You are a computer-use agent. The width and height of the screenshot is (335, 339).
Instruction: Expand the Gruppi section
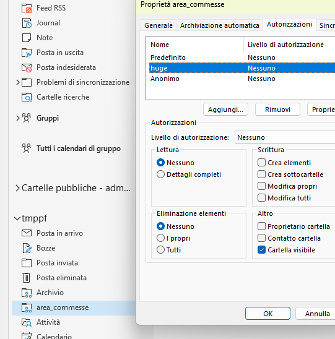(18, 118)
